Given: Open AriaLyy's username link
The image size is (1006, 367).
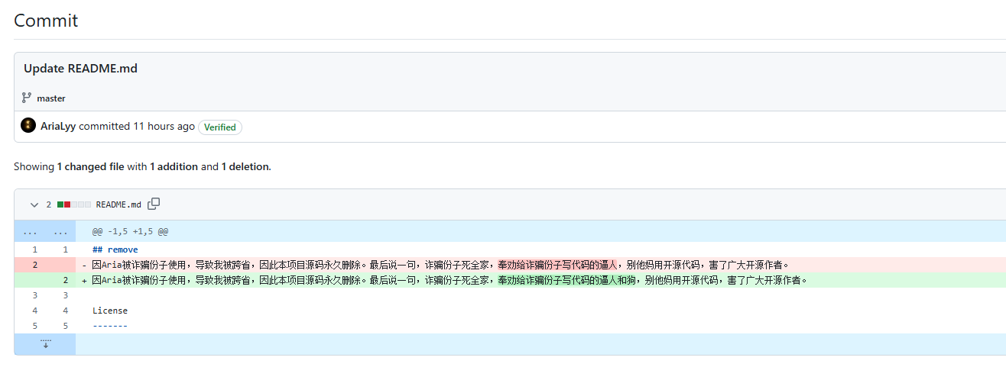Looking at the screenshot, I should (58, 127).
